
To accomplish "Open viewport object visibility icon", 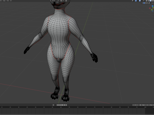I will coord(133,1).
